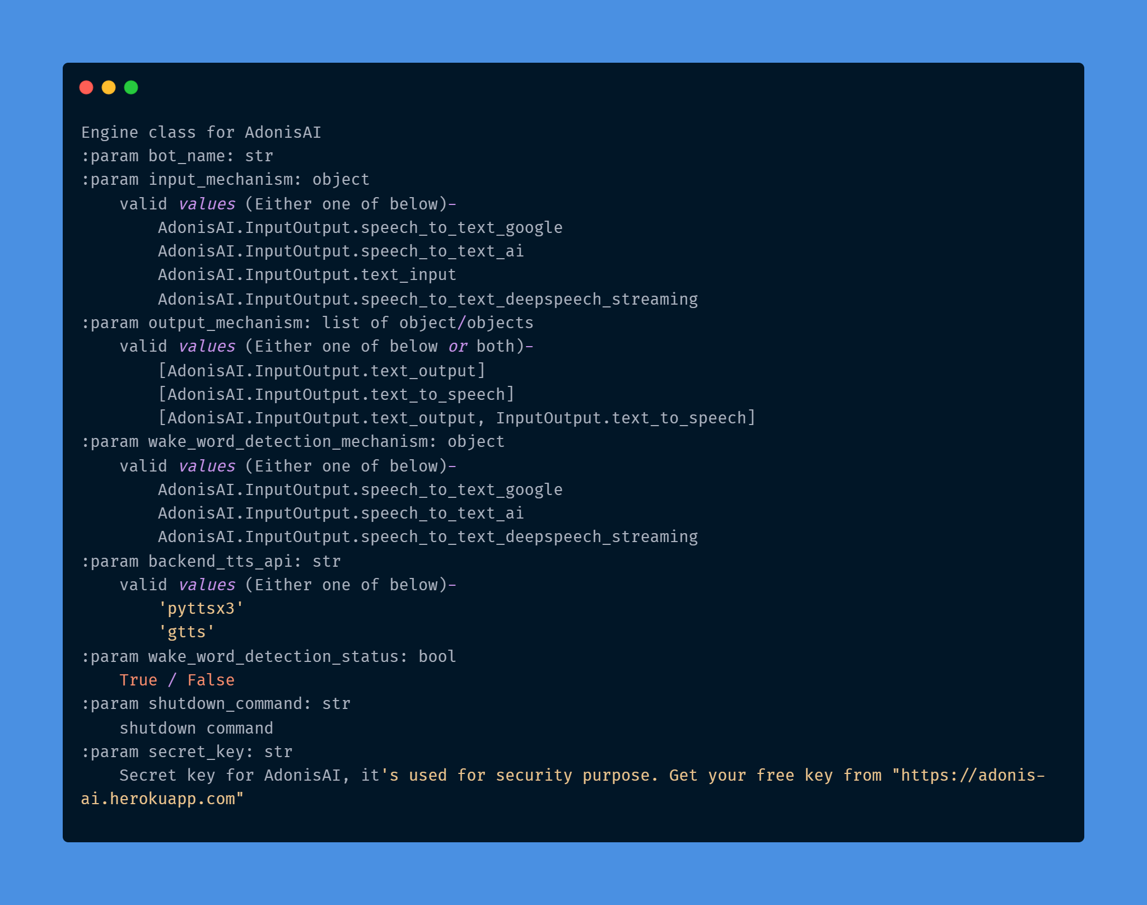
Task: Click ':param output_mechanism' line
Action: tap(307, 323)
